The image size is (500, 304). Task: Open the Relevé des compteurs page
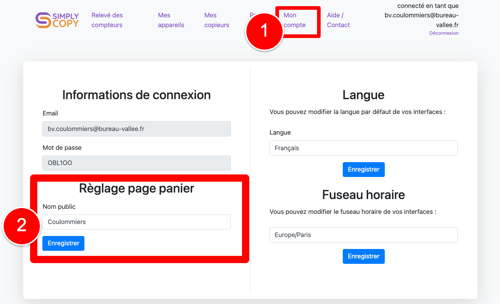(x=107, y=20)
